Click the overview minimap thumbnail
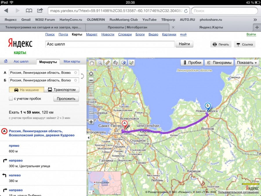This screenshot has height=196, width=261. tap(104, 183)
